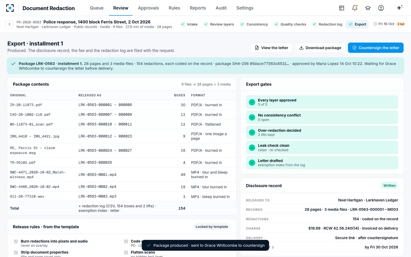Toggle the checkbox beside the Code rule
This screenshot has width=411, height=257.
tap(126, 242)
